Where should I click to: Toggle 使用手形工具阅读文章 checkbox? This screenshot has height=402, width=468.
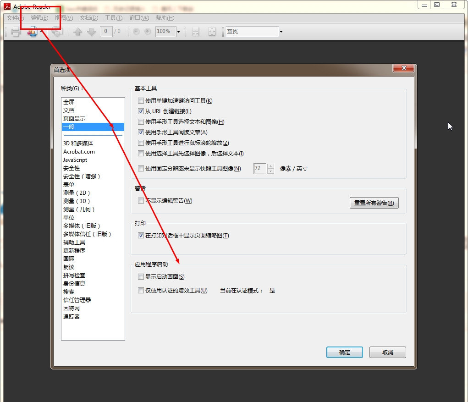(141, 132)
